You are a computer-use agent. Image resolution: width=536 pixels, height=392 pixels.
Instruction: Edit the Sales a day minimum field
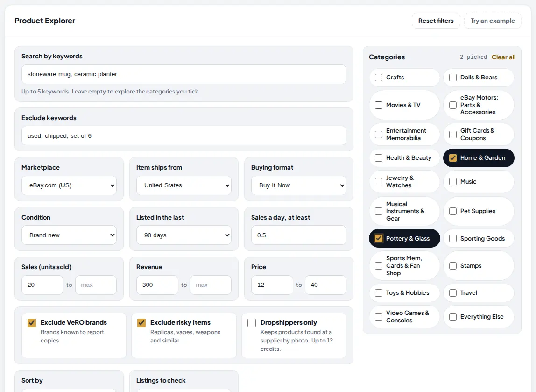299,235
